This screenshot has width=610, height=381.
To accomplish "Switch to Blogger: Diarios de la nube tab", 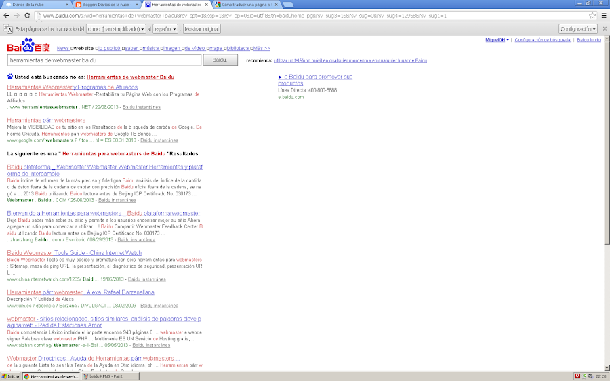I will (106, 5).
